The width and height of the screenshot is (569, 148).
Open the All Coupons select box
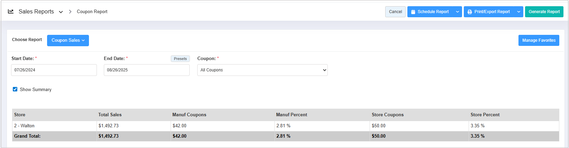(262, 70)
